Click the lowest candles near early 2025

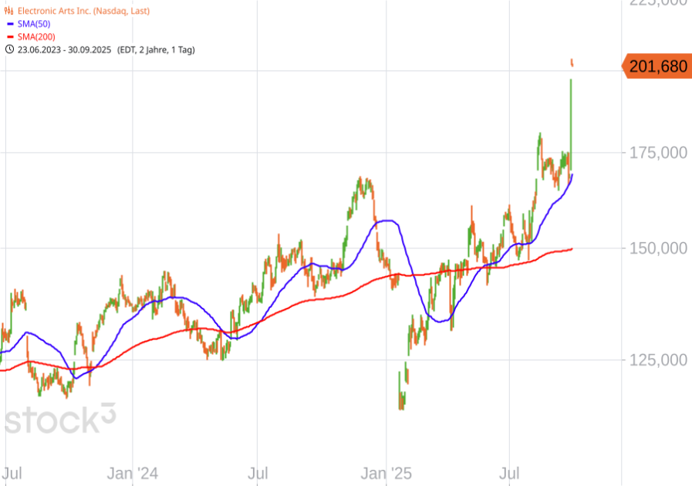pyautogui.click(x=402, y=400)
